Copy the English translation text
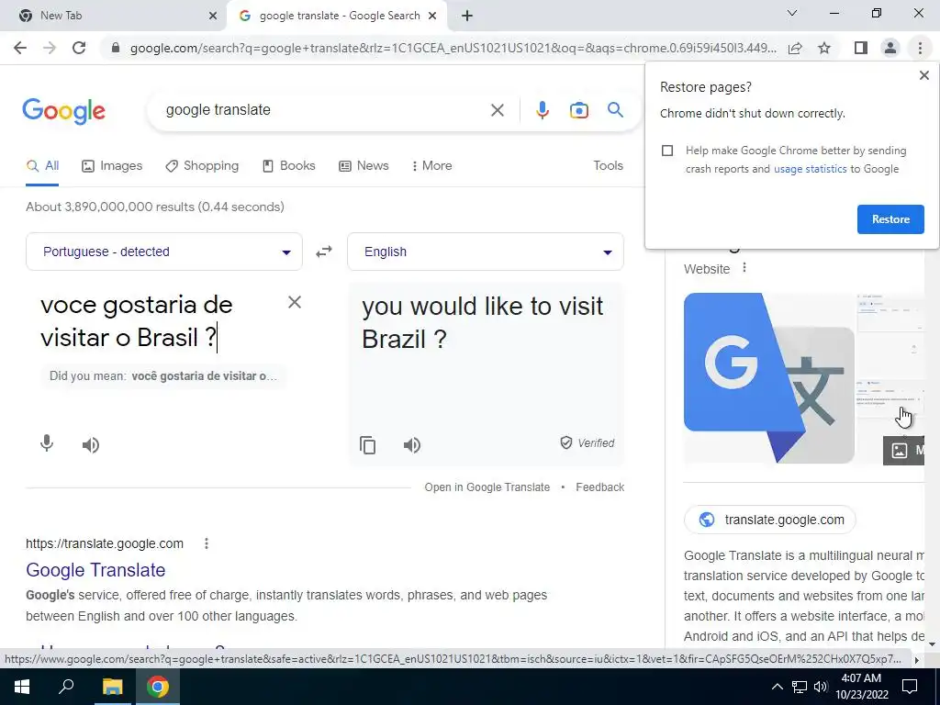This screenshot has width=940, height=705. point(367,445)
